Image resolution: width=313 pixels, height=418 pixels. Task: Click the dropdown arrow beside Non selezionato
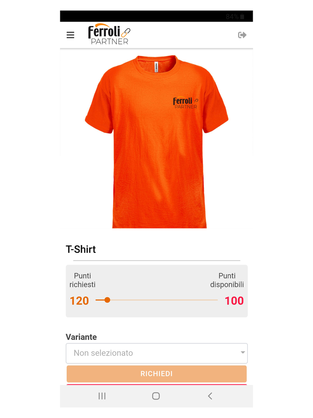243,353
